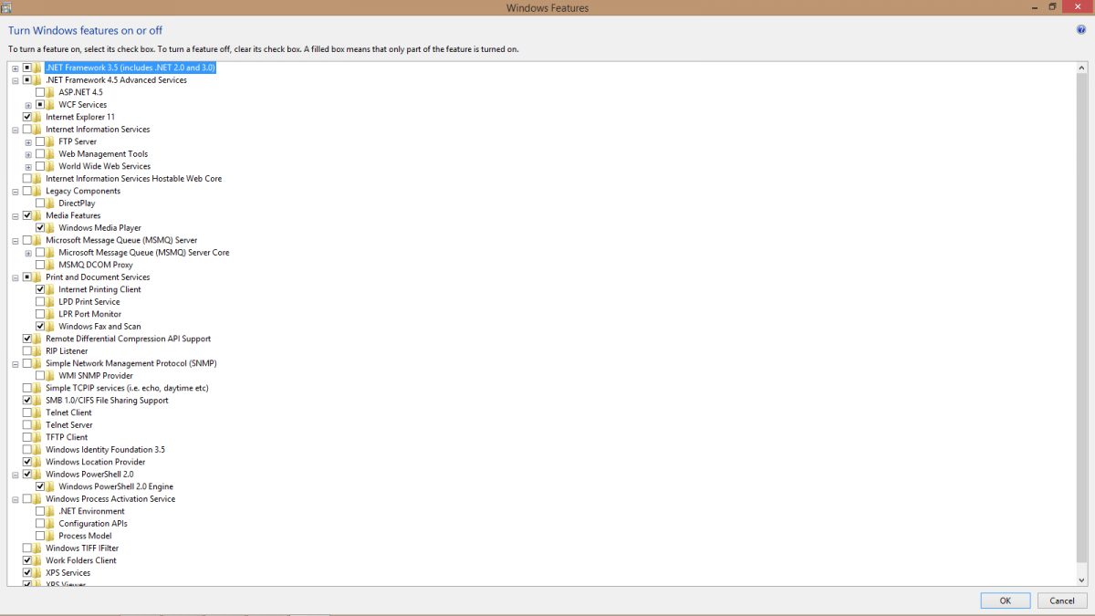The width and height of the screenshot is (1095, 616).
Task: Click the folder icon beside Internet Explorer 11
Action: coord(38,117)
